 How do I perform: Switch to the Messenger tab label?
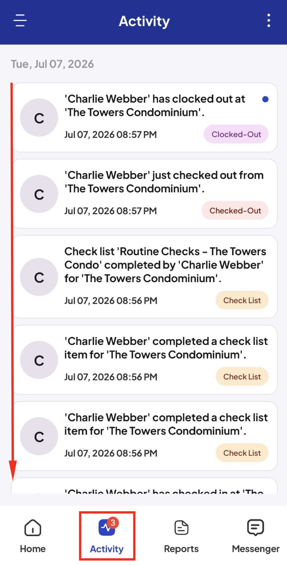pyautogui.click(x=256, y=549)
